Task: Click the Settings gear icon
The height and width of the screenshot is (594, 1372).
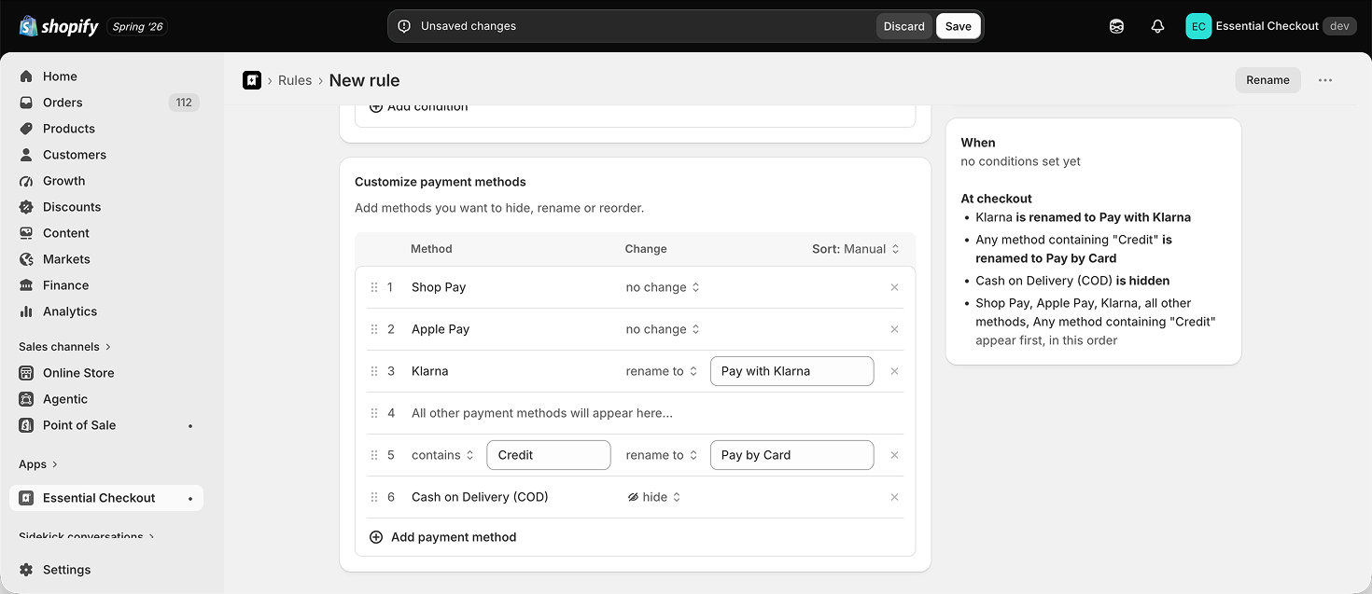Action: pyautogui.click(x=26, y=570)
